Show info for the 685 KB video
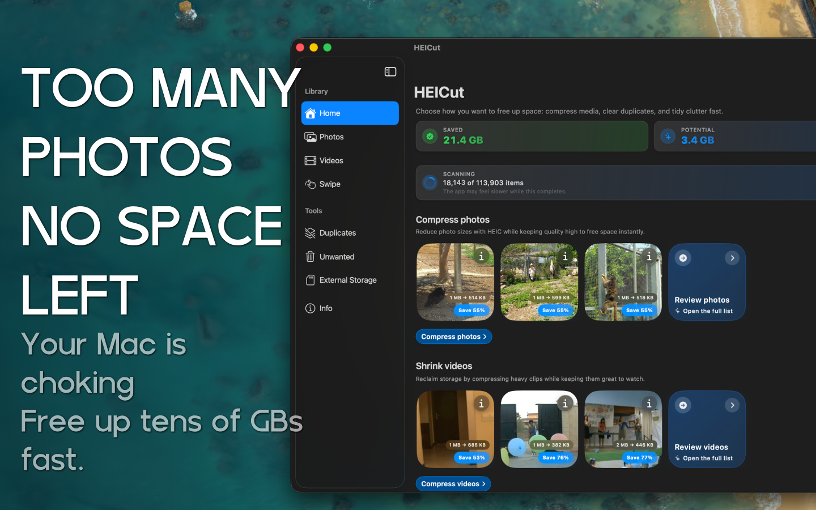816x510 pixels. (x=482, y=403)
